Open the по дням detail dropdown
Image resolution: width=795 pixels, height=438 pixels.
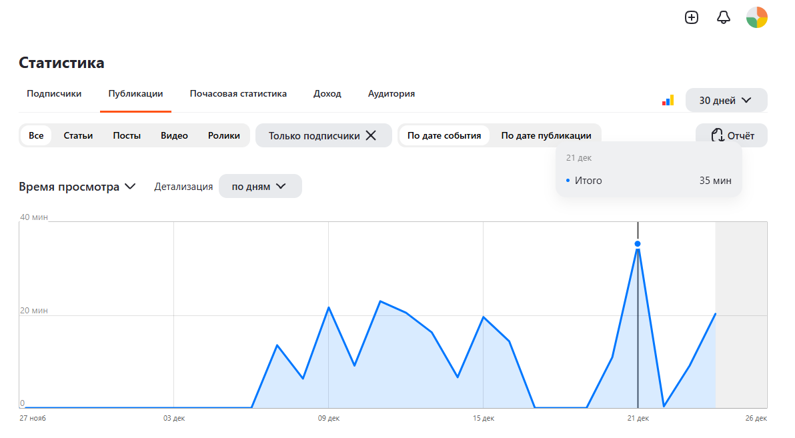click(x=260, y=187)
